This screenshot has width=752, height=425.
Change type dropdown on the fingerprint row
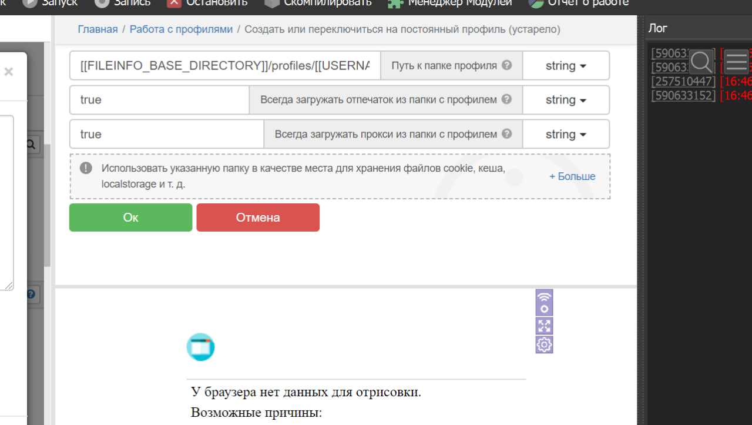[565, 100]
